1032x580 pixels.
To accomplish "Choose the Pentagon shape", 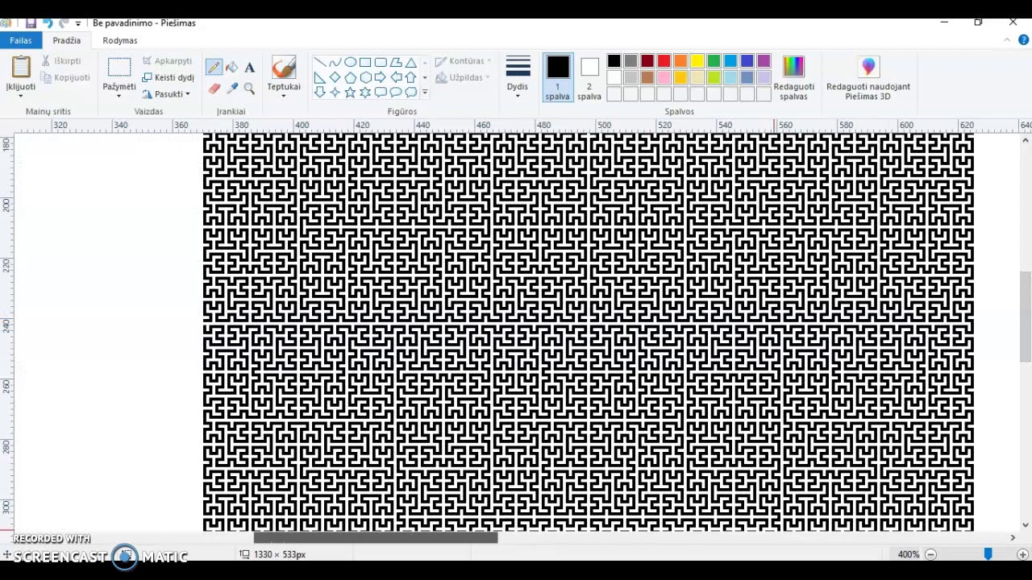I will coord(350,77).
